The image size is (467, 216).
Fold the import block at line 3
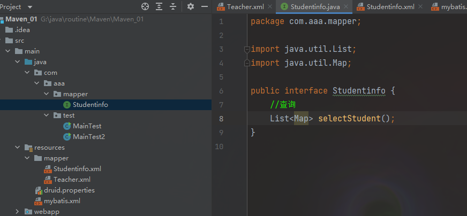pos(246,49)
